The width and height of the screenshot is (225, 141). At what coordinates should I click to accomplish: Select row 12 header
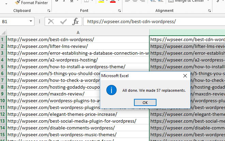click(x=2, y=114)
